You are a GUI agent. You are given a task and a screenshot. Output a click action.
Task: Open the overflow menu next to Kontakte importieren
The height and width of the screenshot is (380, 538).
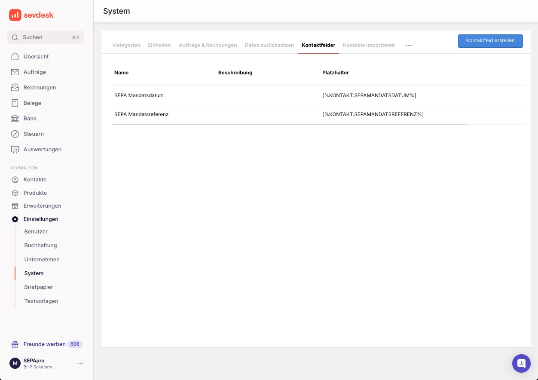pyautogui.click(x=408, y=45)
